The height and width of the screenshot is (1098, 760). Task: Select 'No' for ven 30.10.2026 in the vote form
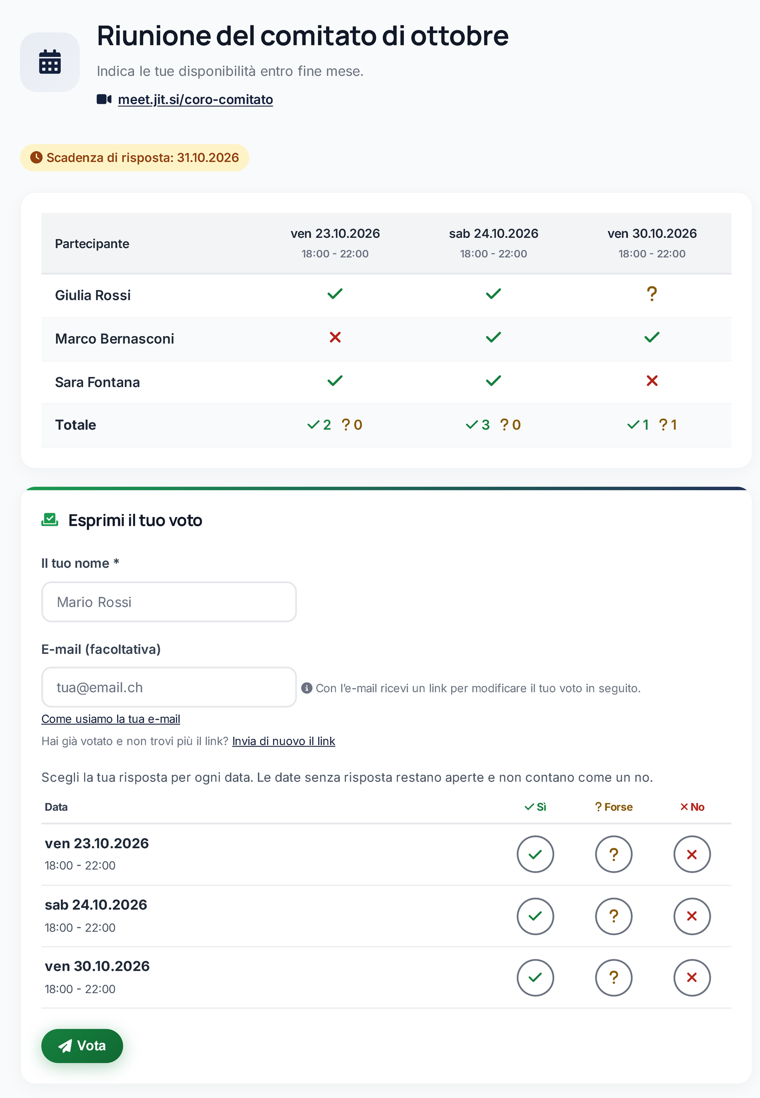pos(692,977)
